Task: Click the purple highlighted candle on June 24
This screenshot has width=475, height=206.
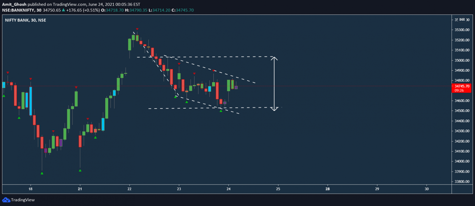Action: [236, 87]
